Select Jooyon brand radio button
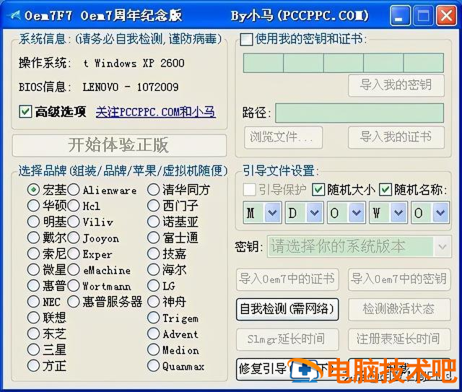 click(x=74, y=238)
